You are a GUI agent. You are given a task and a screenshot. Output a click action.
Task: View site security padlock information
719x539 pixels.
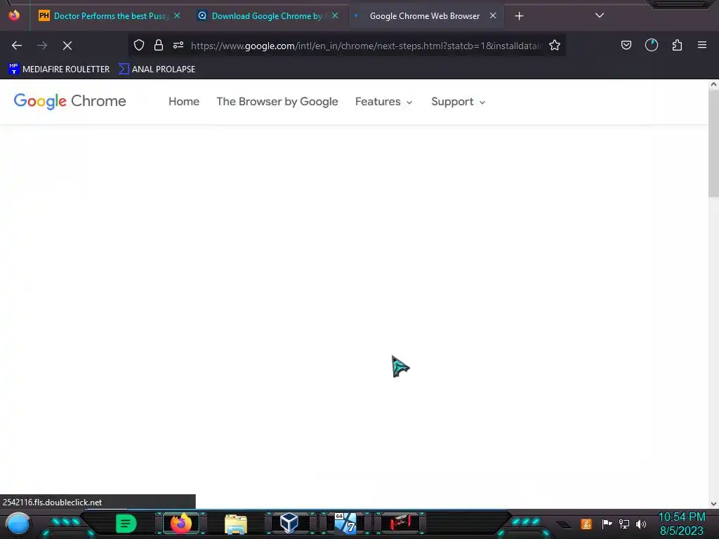[x=159, y=45]
